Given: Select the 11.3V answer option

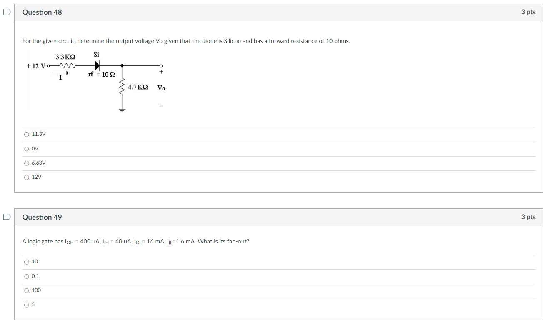Looking at the screenshot, I should (x=26, y=134).
